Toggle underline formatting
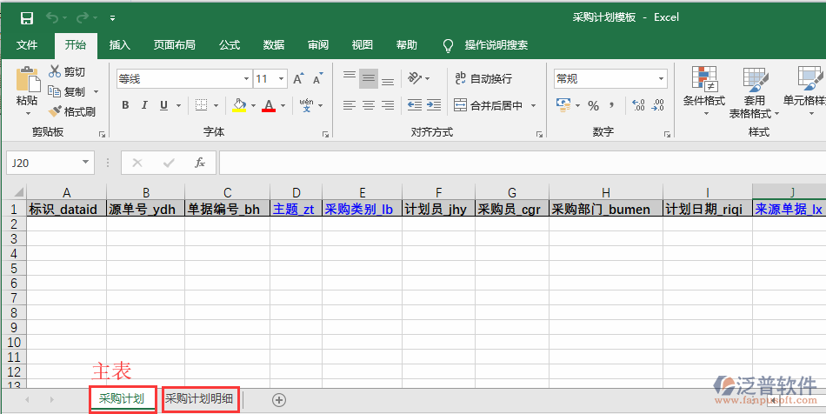This screenshot has height=414, width=826. click(163, 105)
